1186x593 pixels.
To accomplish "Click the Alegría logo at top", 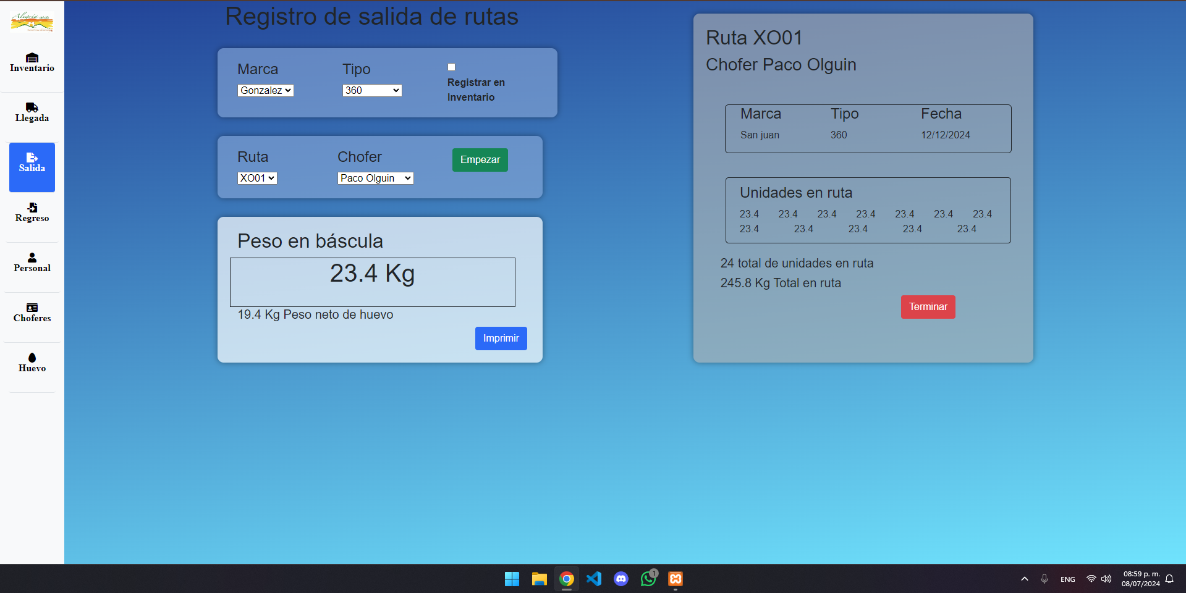I will pos(32,22).
